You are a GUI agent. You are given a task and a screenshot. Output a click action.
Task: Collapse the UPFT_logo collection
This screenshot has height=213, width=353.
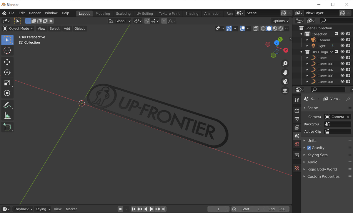[301, 52]
